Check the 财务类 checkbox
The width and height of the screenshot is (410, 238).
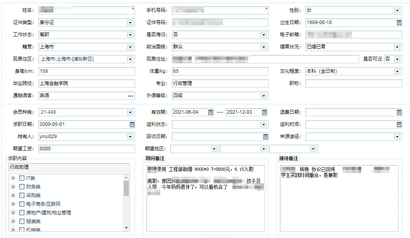pos(22,187)
